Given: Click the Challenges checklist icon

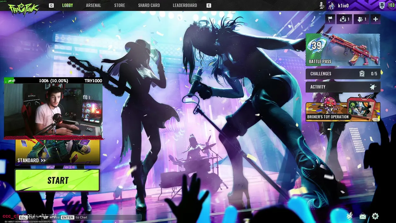Looking at the screenshot, I should pyautogui.click(x=362, y=74).
